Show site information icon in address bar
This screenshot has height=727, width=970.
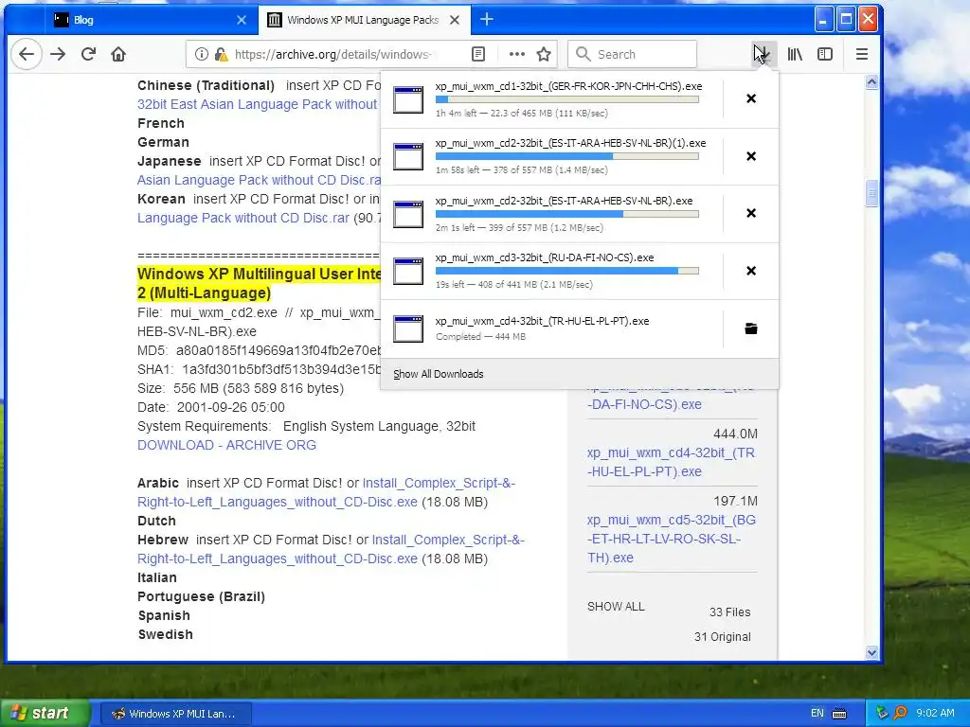coord(201,54)
